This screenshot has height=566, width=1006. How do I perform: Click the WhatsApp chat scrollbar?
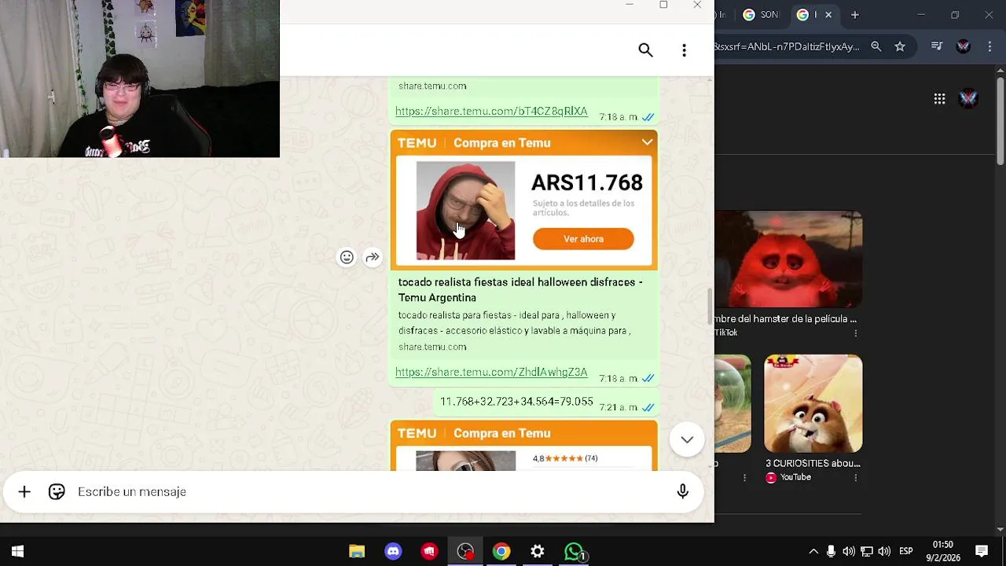point(710,307)
